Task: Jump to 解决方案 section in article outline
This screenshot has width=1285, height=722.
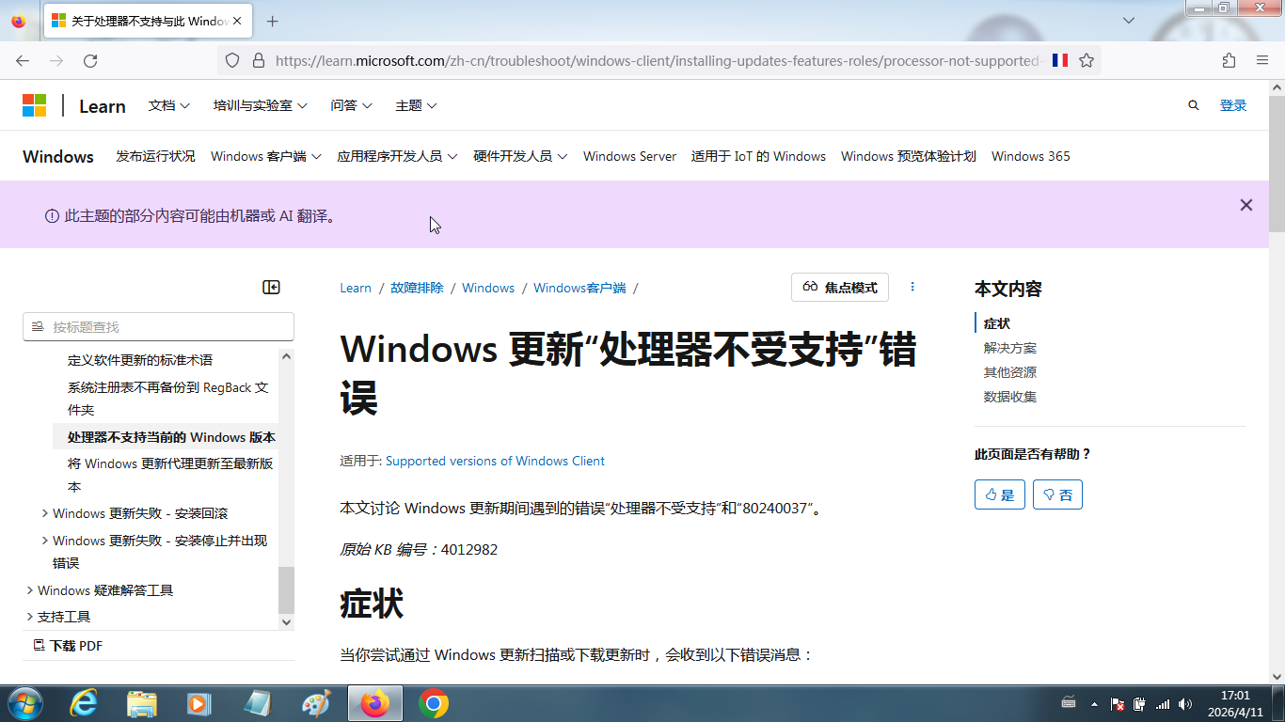Action: [x=1010, y=348]
